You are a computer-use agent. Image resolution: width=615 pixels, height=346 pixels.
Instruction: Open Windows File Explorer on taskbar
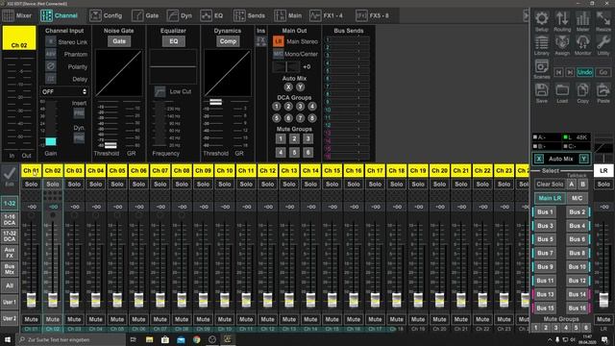(150, 339)
